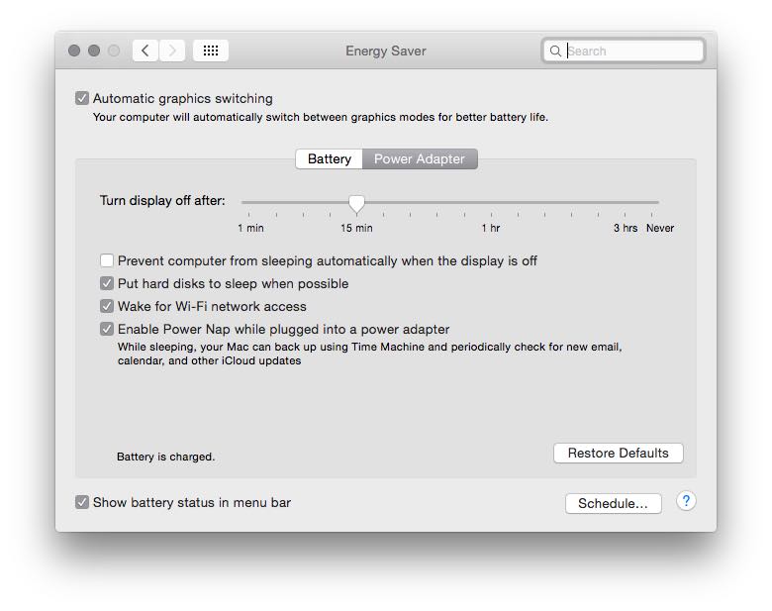The width and height of the screenshot is (772, 611).
Task: Set display off slider to 1 hr
Action: [x=491, y=203]
